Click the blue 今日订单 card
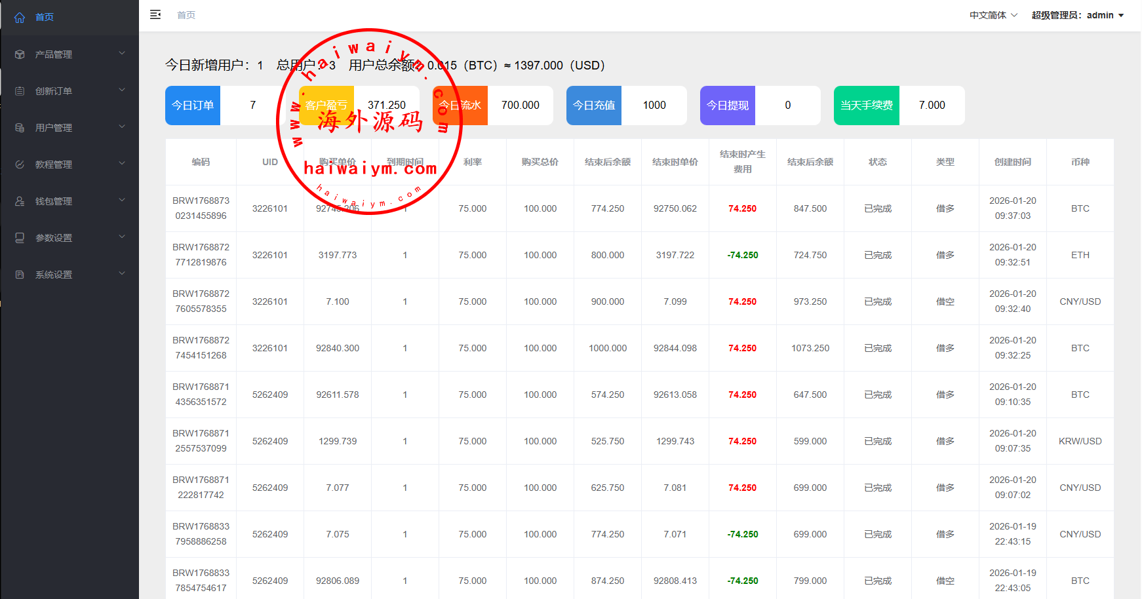Viewport: 1142px width, 599px height. 193,106
